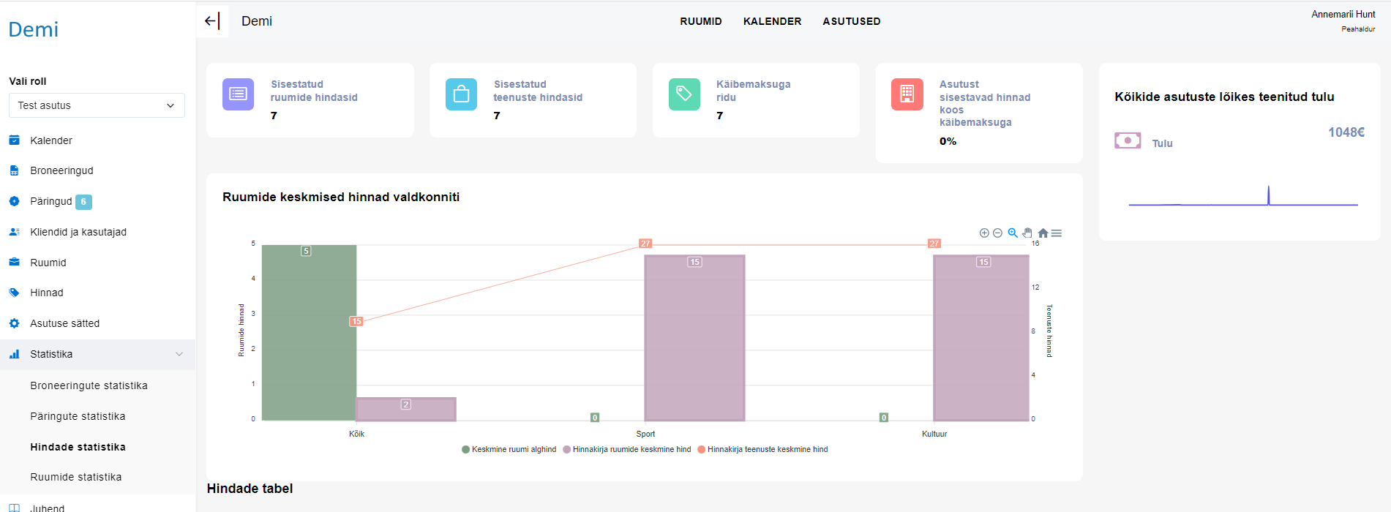Open the chart hamburger export menu
Screen dimensions: 1391x512
(1057, 233)
